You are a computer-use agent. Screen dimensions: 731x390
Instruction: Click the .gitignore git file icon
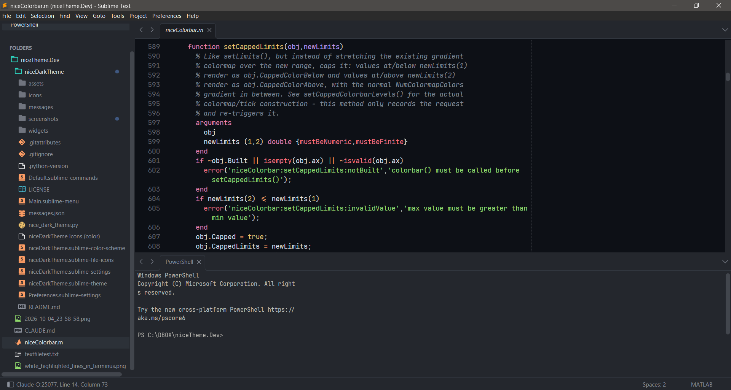22,154
